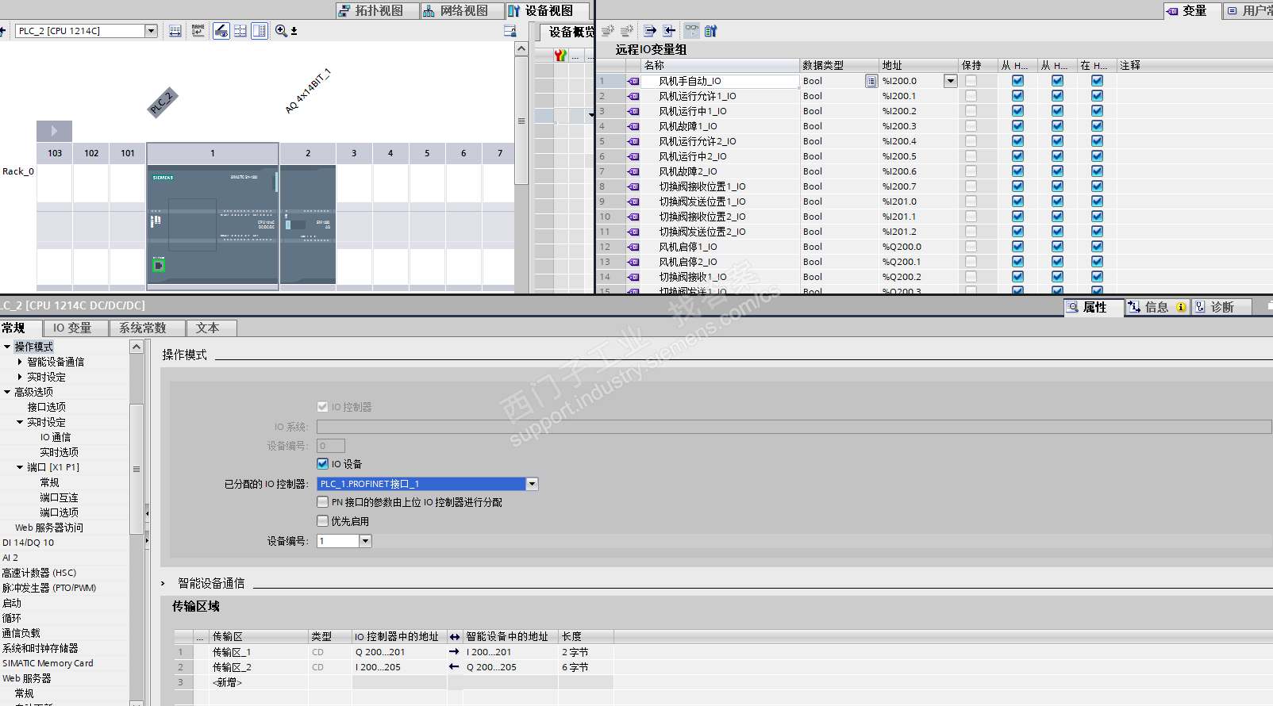Collapse the 高级选项 tree node

pos(7,392)
